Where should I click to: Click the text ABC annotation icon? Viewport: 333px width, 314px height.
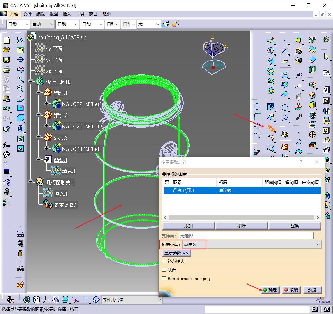pos(299,75)
